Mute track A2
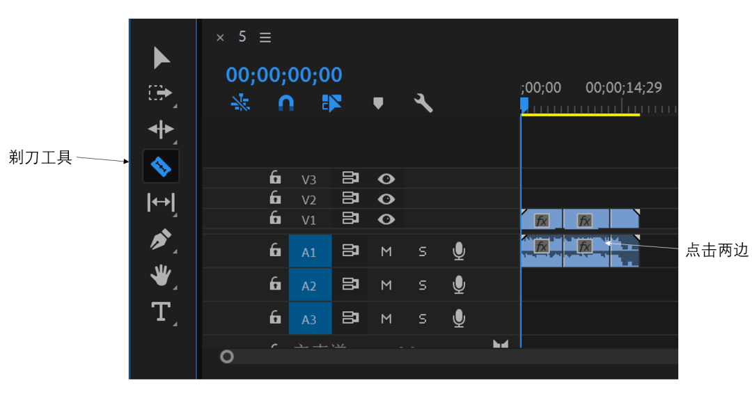 point(386,285)
